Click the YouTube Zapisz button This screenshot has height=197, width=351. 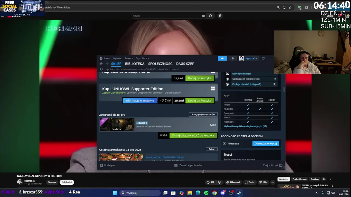click(250, 182)
